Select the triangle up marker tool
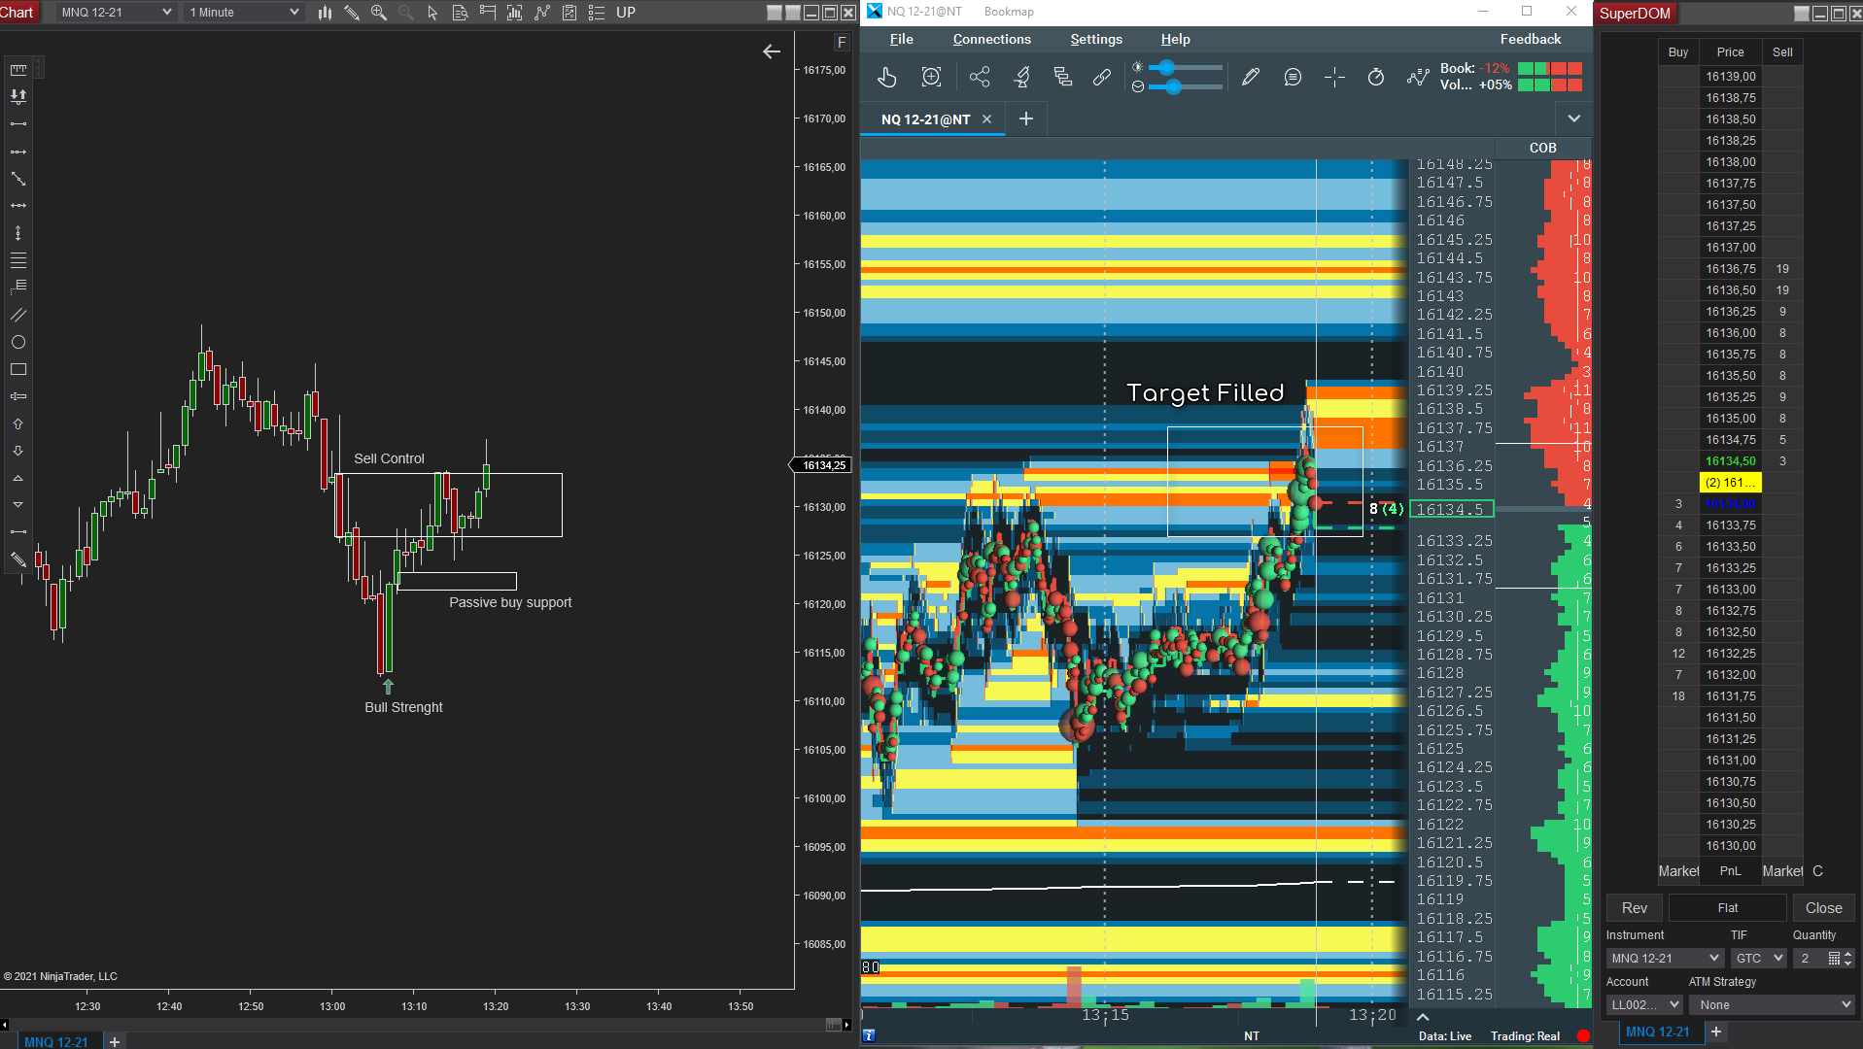This screenshot has height=1049, width=1863. click(x=18, y=478)
